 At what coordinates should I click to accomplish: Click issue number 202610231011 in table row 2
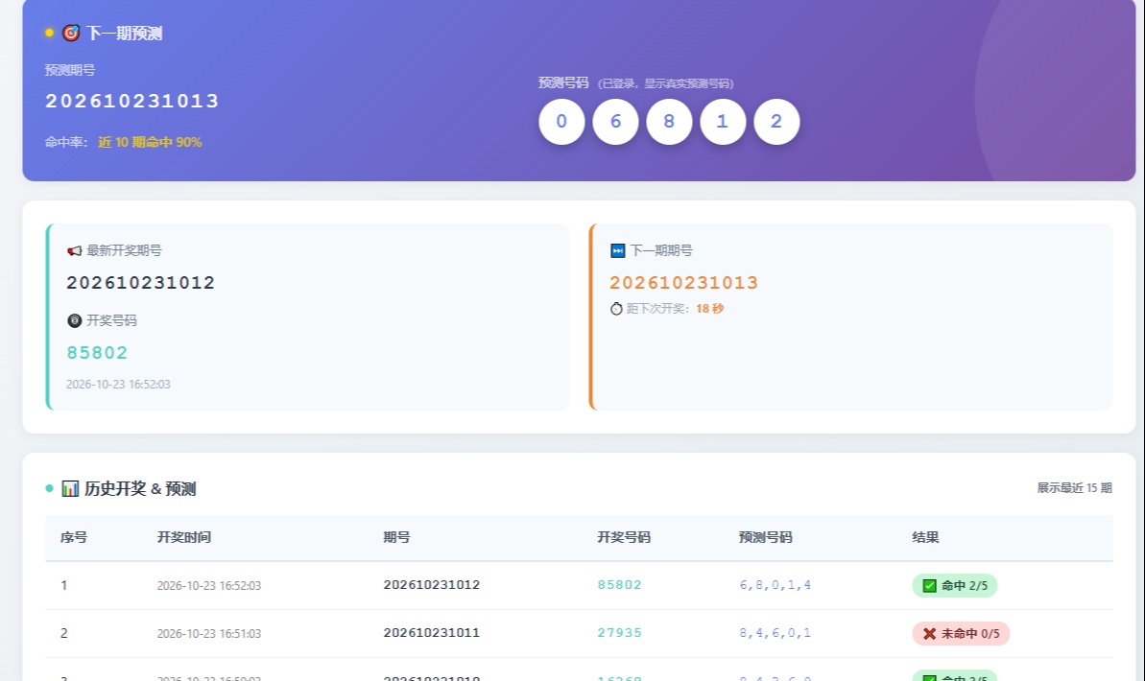tap(432, 633)
